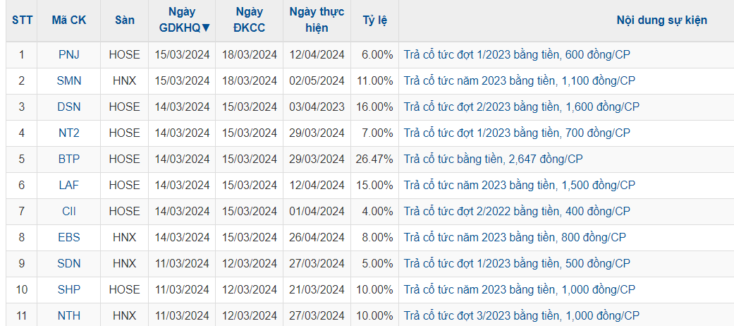The width and height of the screenshot is (734, 326).
Task: Select the Tỷ lệ column header
Action: pyautogui.click(x=374, y=20)
